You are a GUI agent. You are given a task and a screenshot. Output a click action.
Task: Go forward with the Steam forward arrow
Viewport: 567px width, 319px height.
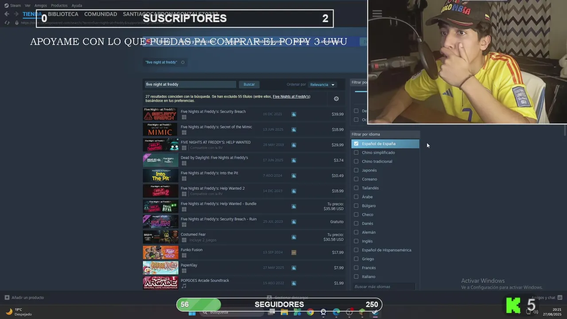(x=17, y=14)
